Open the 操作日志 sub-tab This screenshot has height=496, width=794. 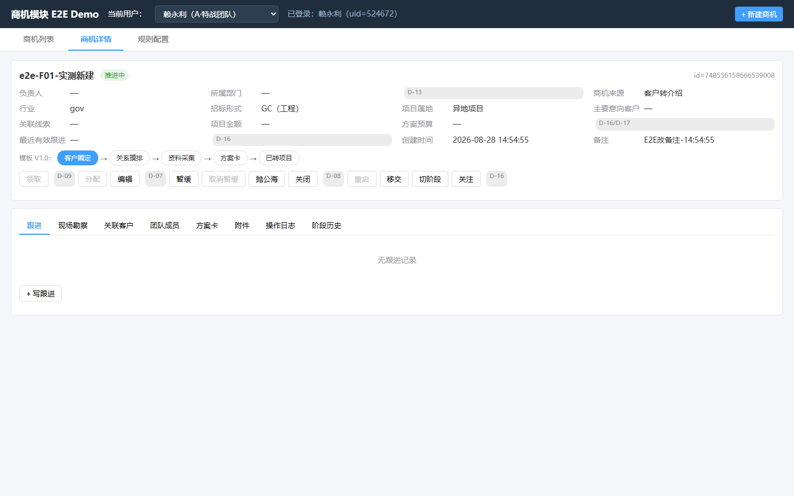click(280, 225)
